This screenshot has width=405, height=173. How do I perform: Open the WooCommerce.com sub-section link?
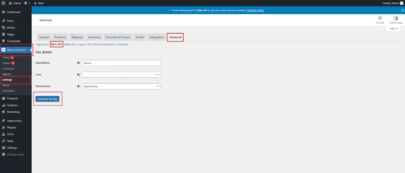[104, 44]
